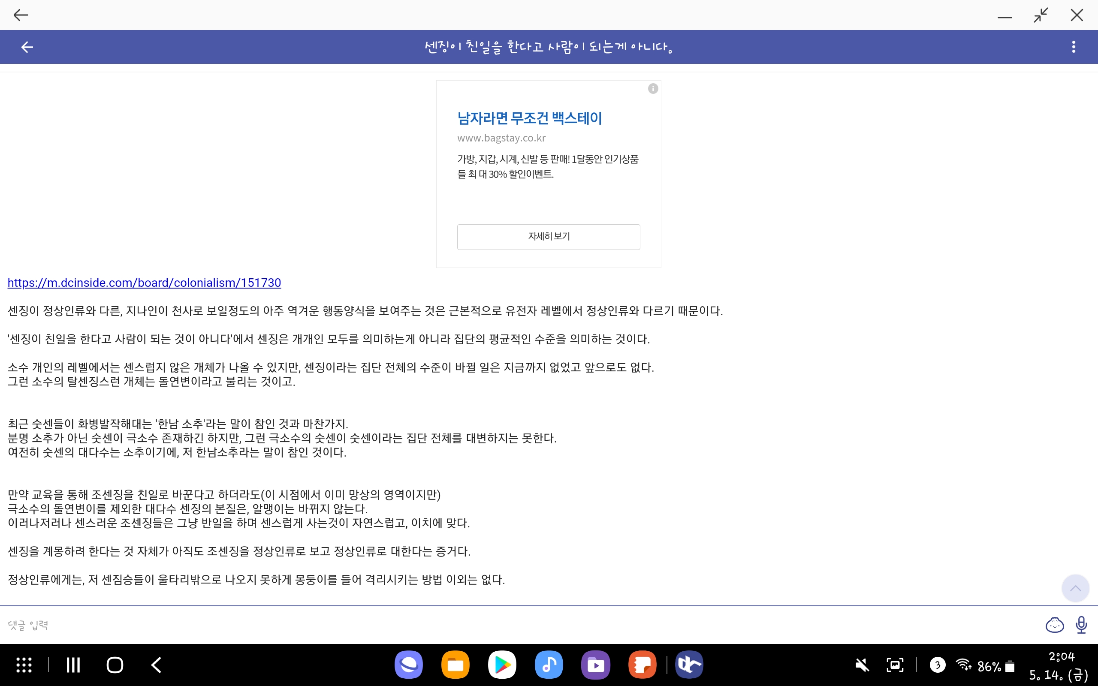The width and height of the screenshot is (1098, 686).
Task: Toggle the muted sound status icon
Action: pos(862,665)
